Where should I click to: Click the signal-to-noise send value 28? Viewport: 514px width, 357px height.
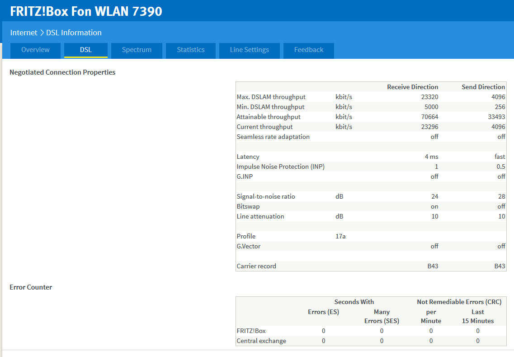click(501, 196)
